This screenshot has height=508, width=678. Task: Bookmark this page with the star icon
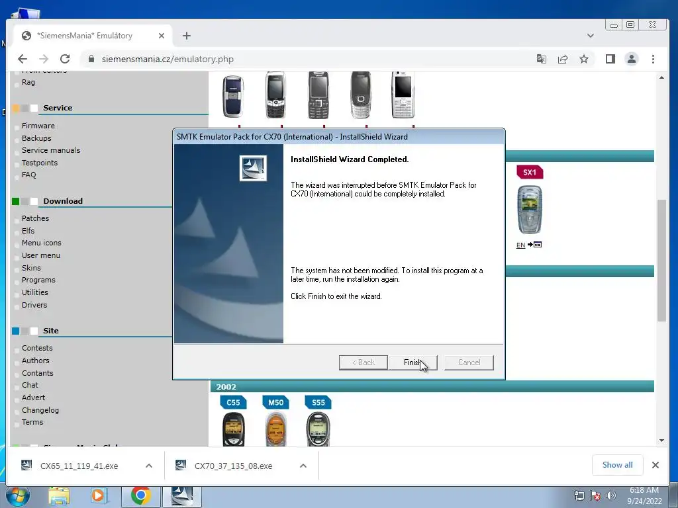pyautogui.click(x=584, y=59)
